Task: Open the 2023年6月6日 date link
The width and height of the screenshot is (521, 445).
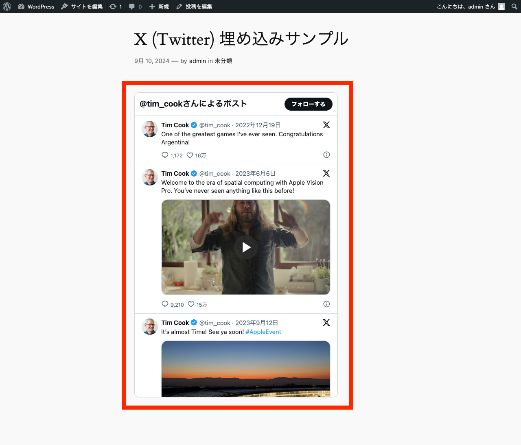Action: tap(256, 174)
